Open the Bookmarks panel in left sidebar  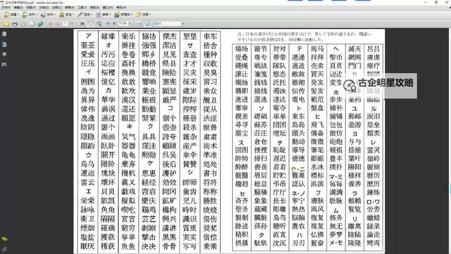4,44
